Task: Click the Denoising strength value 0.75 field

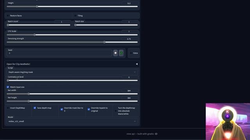Action: click(129, 39)
